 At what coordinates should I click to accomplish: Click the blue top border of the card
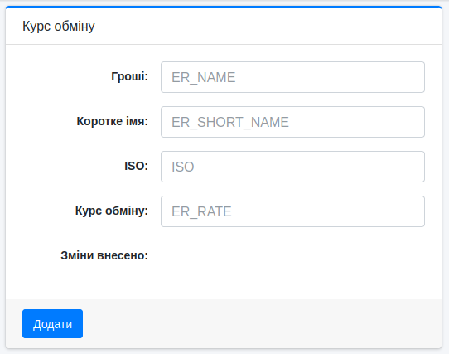click(x=224, y=7)
